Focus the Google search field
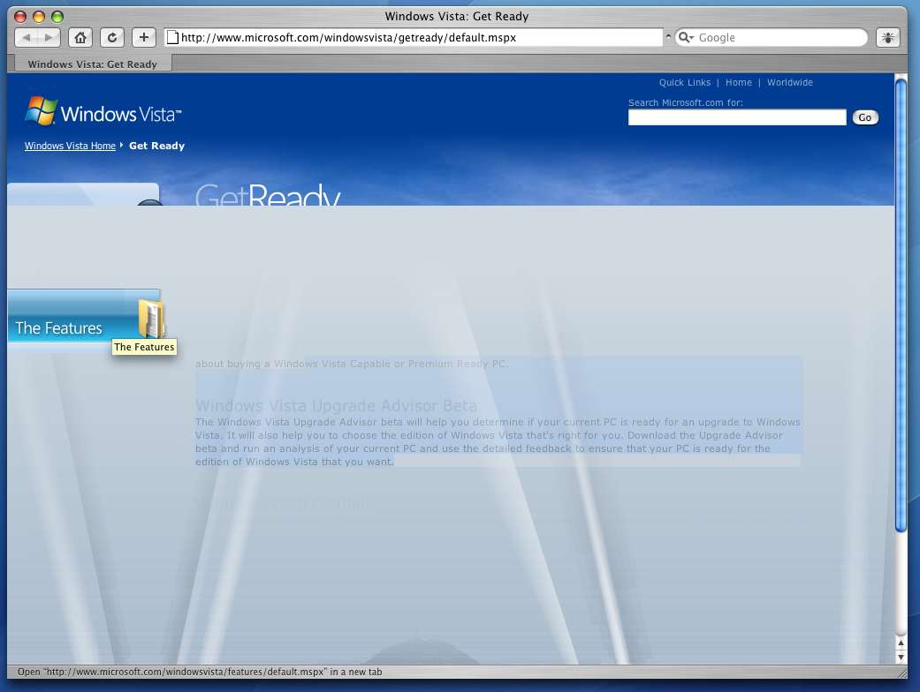920x692 pixels. click(x=771, y=37)
